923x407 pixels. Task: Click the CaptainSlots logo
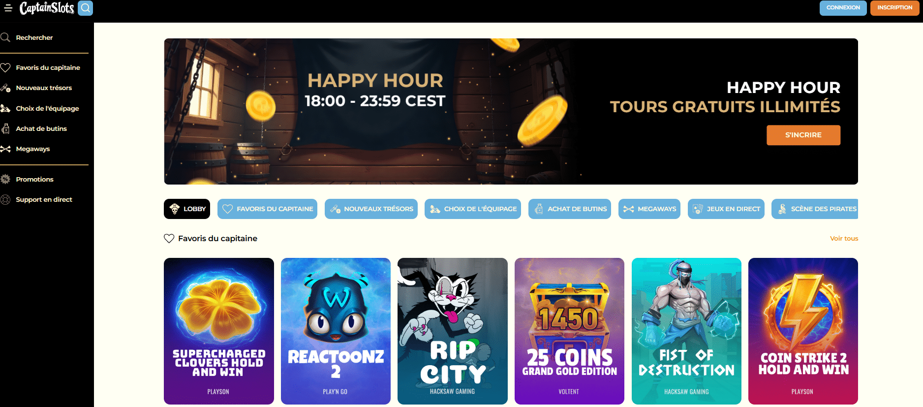[x=47, y=8]
